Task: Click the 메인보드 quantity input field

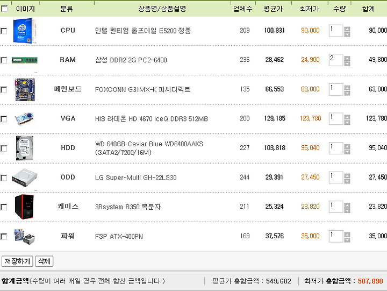Action: click(336, 89)
